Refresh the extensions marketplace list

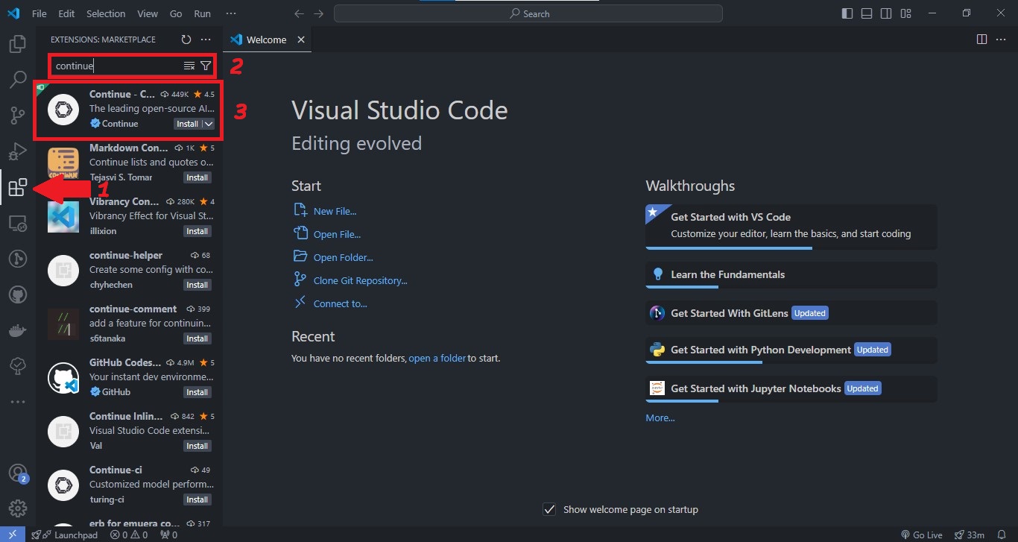click(186, 40)
